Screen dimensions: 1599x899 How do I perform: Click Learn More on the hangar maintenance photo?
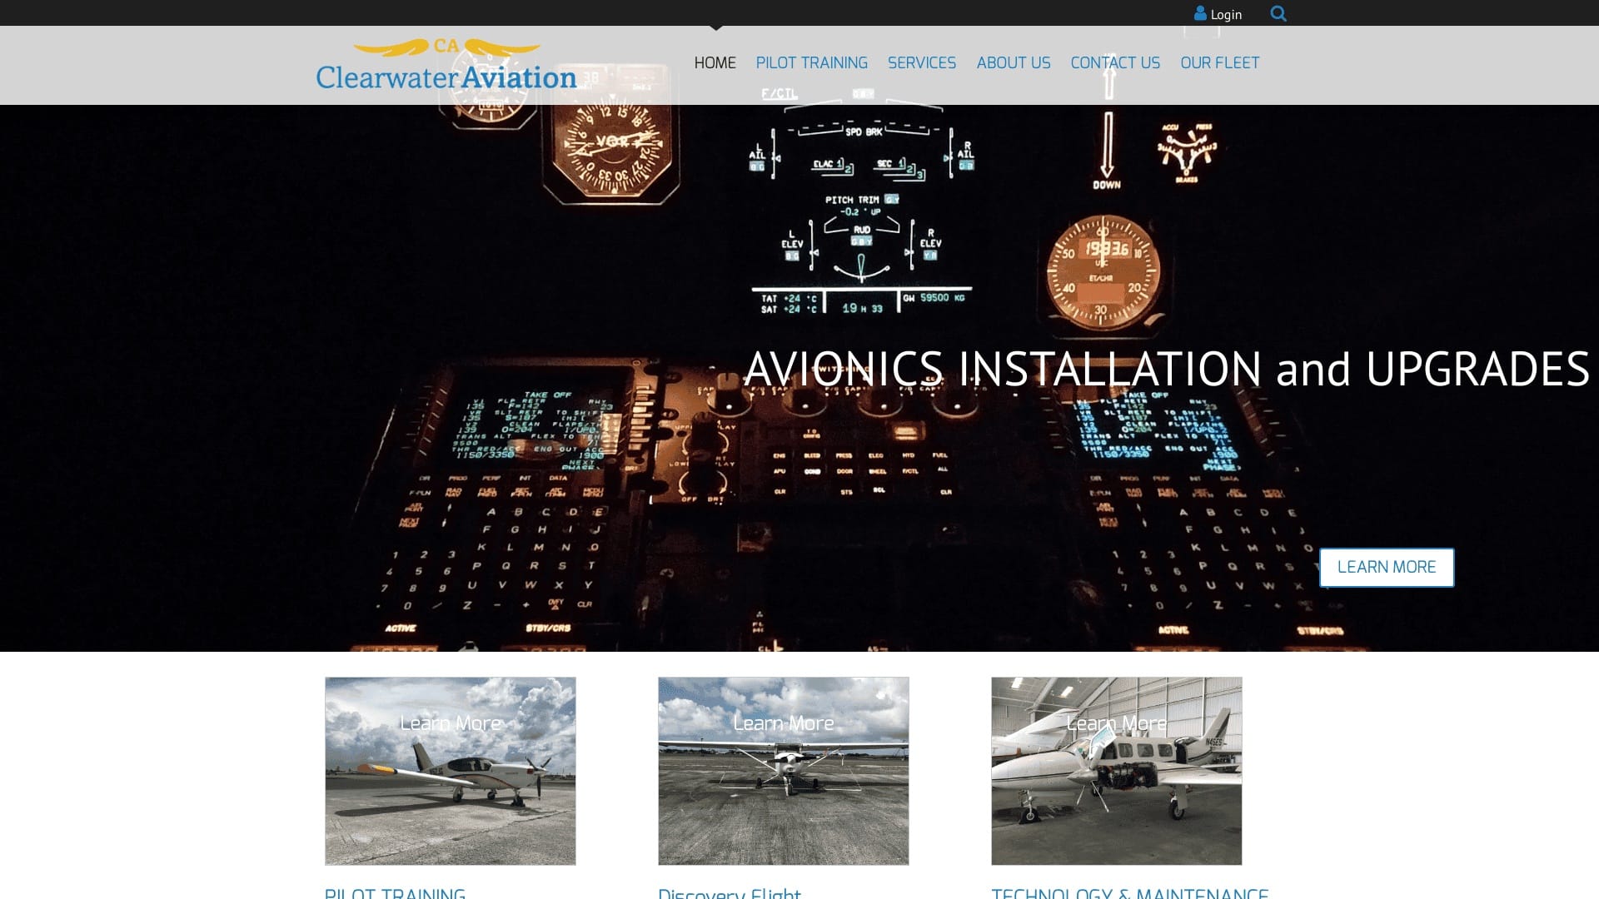1116,723
